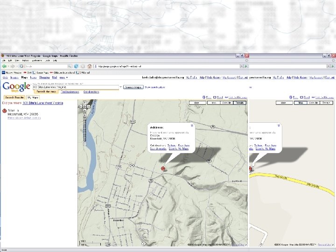
Task: Switch map to Satellite view
Action: click(x=227, y=102)
